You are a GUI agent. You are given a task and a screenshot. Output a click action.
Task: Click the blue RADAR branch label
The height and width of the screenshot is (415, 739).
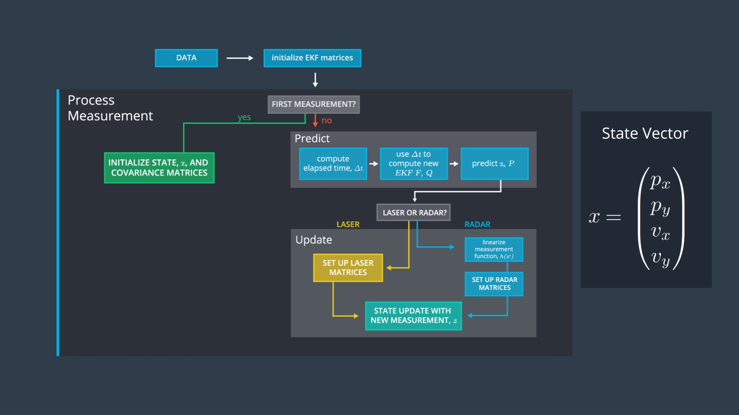pyautogui.click(x=477, y=224)
